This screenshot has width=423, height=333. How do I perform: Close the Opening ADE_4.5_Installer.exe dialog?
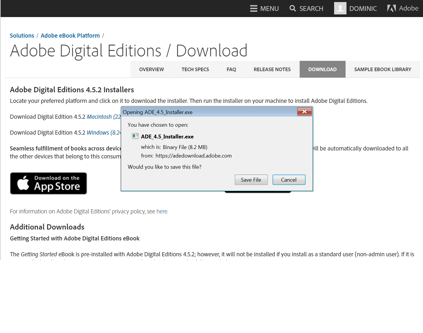coord(305,112)
